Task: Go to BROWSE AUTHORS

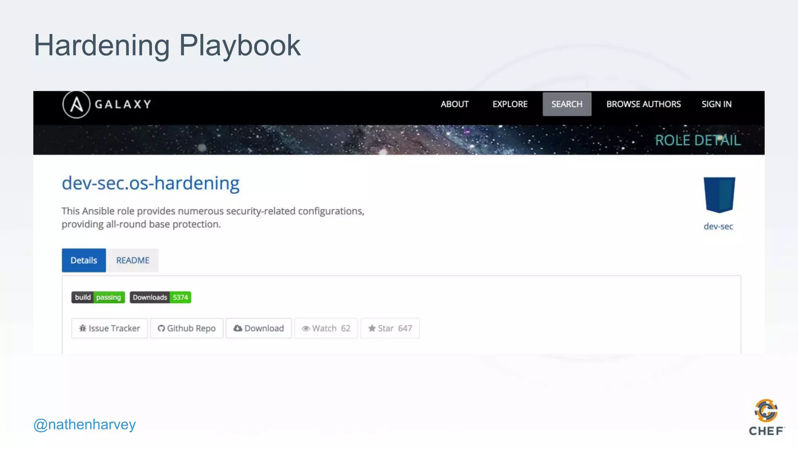Action: (643, 104)
